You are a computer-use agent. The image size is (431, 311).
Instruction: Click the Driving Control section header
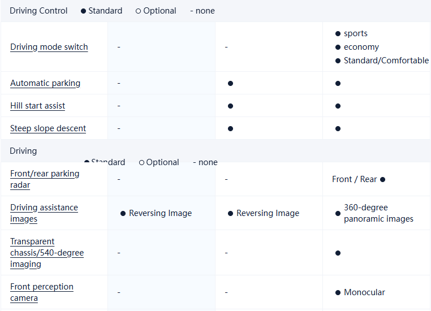38,11
